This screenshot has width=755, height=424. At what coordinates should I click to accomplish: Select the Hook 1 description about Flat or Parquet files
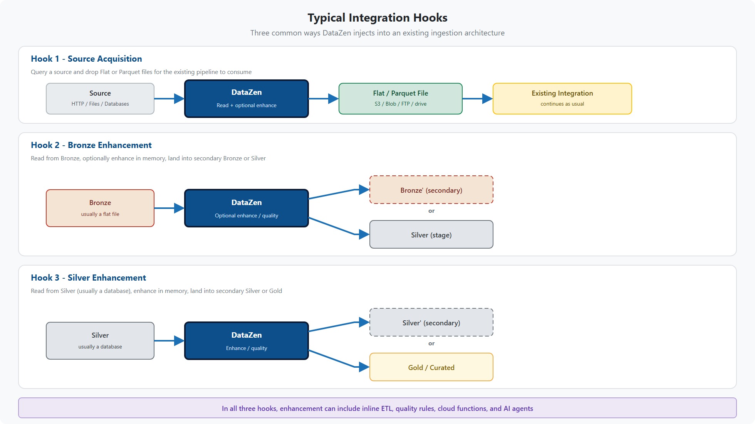141,72
